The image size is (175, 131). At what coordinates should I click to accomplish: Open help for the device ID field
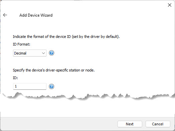(x=52, y=86)
